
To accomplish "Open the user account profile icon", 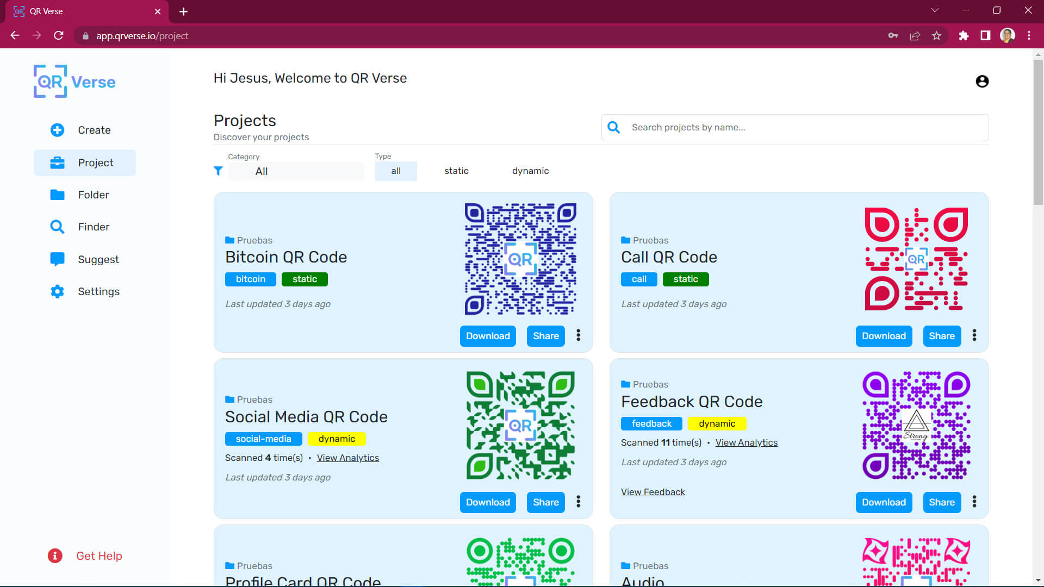I will [982, 82].
